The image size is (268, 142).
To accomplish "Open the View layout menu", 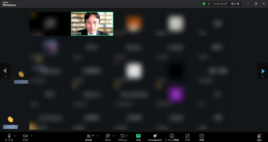I will click(x=235, y=4).
